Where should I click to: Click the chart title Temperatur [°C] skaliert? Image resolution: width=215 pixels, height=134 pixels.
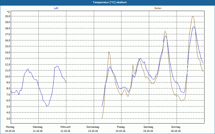(x=110, y=2)
